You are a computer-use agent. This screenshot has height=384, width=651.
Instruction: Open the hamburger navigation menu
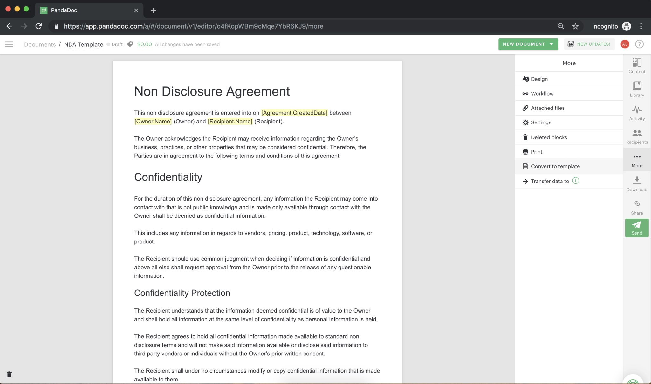[x=9, y=44]
